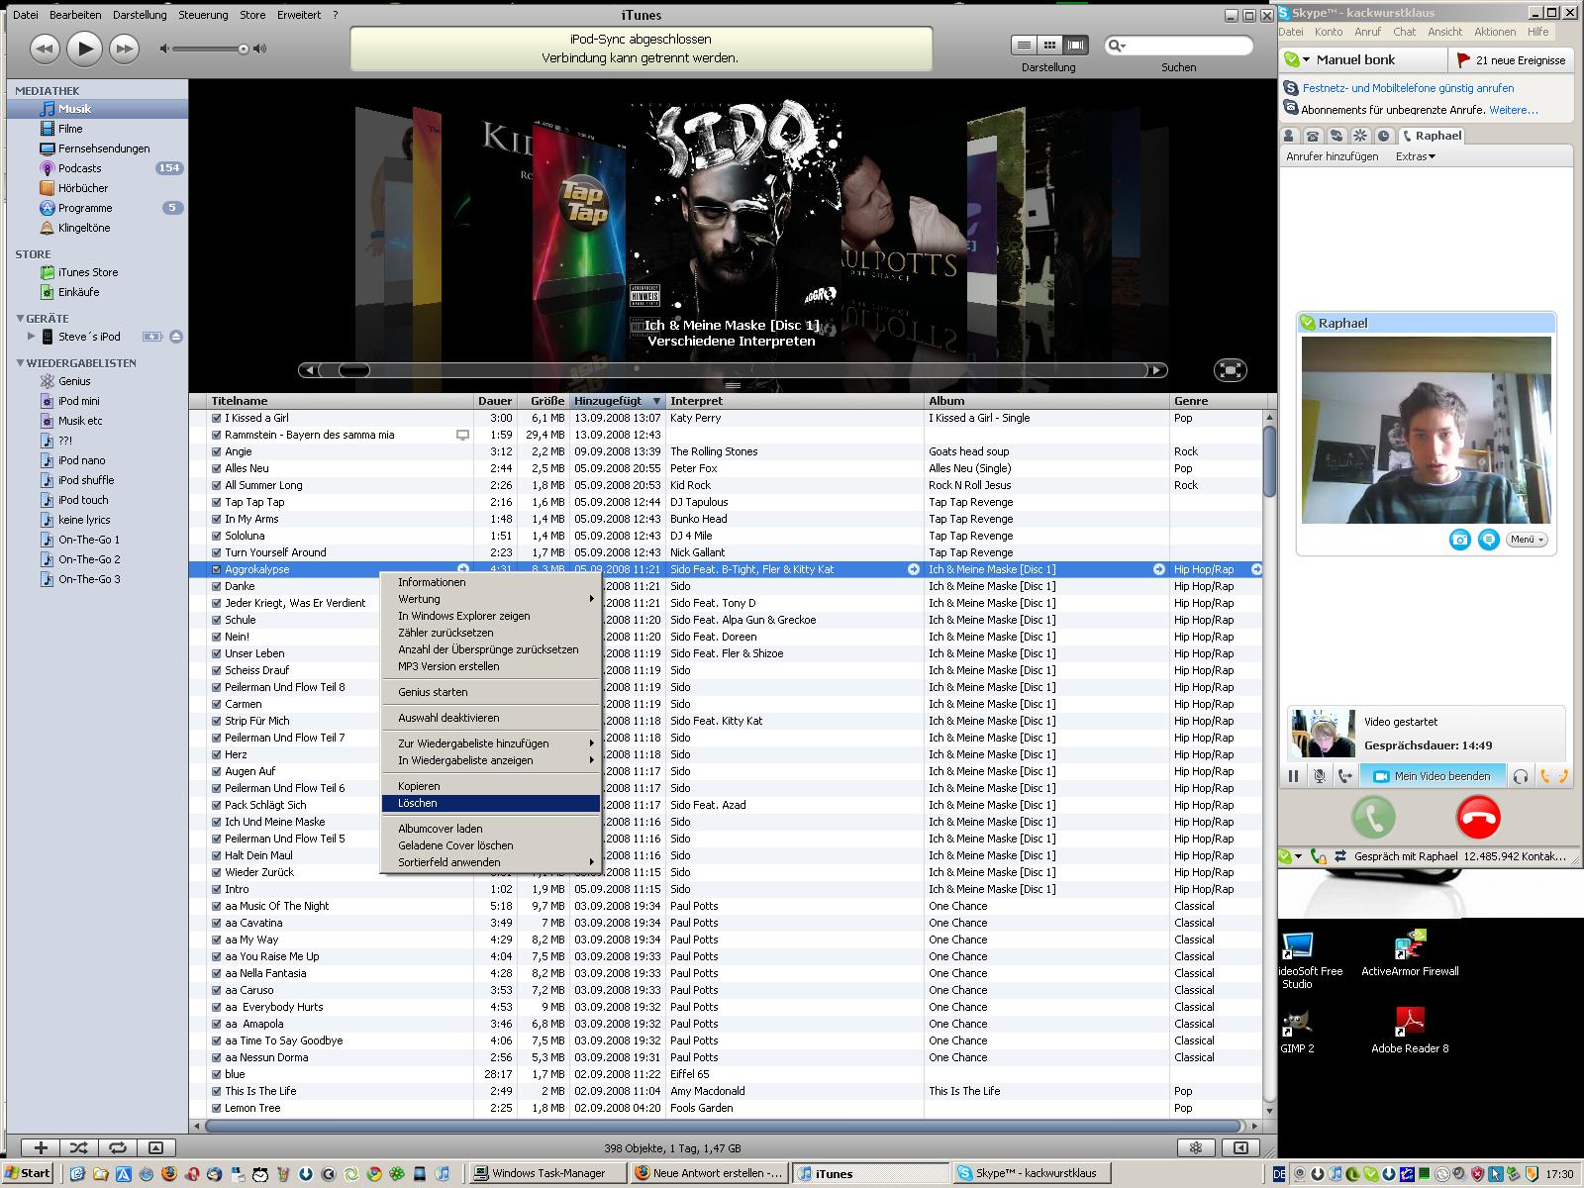Viewport: 1584px width, 1188px height.
Task: Uncheck the 'Alles Neu' song checkbox
Action: click(x=216, y=468)
